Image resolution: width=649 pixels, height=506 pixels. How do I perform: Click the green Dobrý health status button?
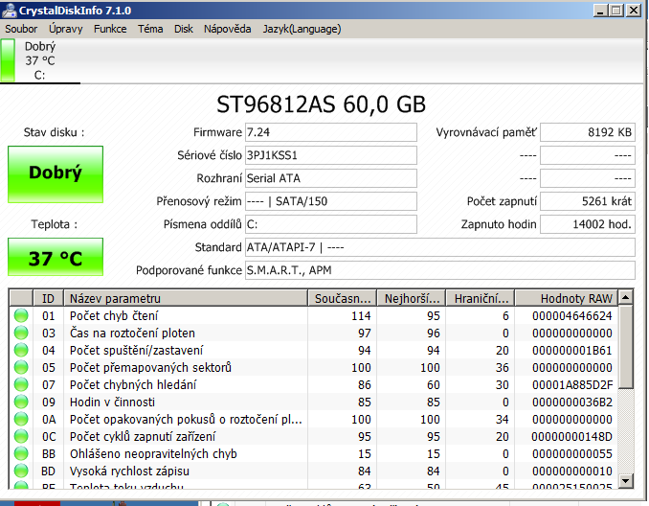pos(55,173)
